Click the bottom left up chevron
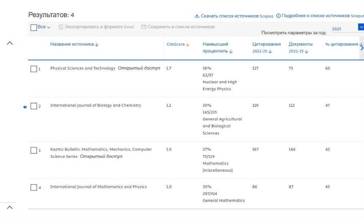Image resolution: width=364 pixels, height=218 pixels. [x=10, y=207]
